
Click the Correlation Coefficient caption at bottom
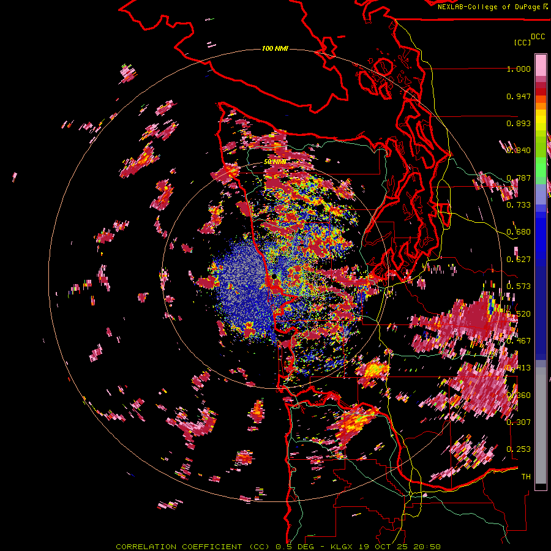click(279, 547)
